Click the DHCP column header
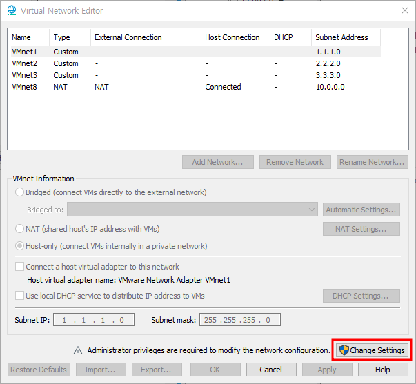This screenshot has width=416, height=384. point(290,37)
